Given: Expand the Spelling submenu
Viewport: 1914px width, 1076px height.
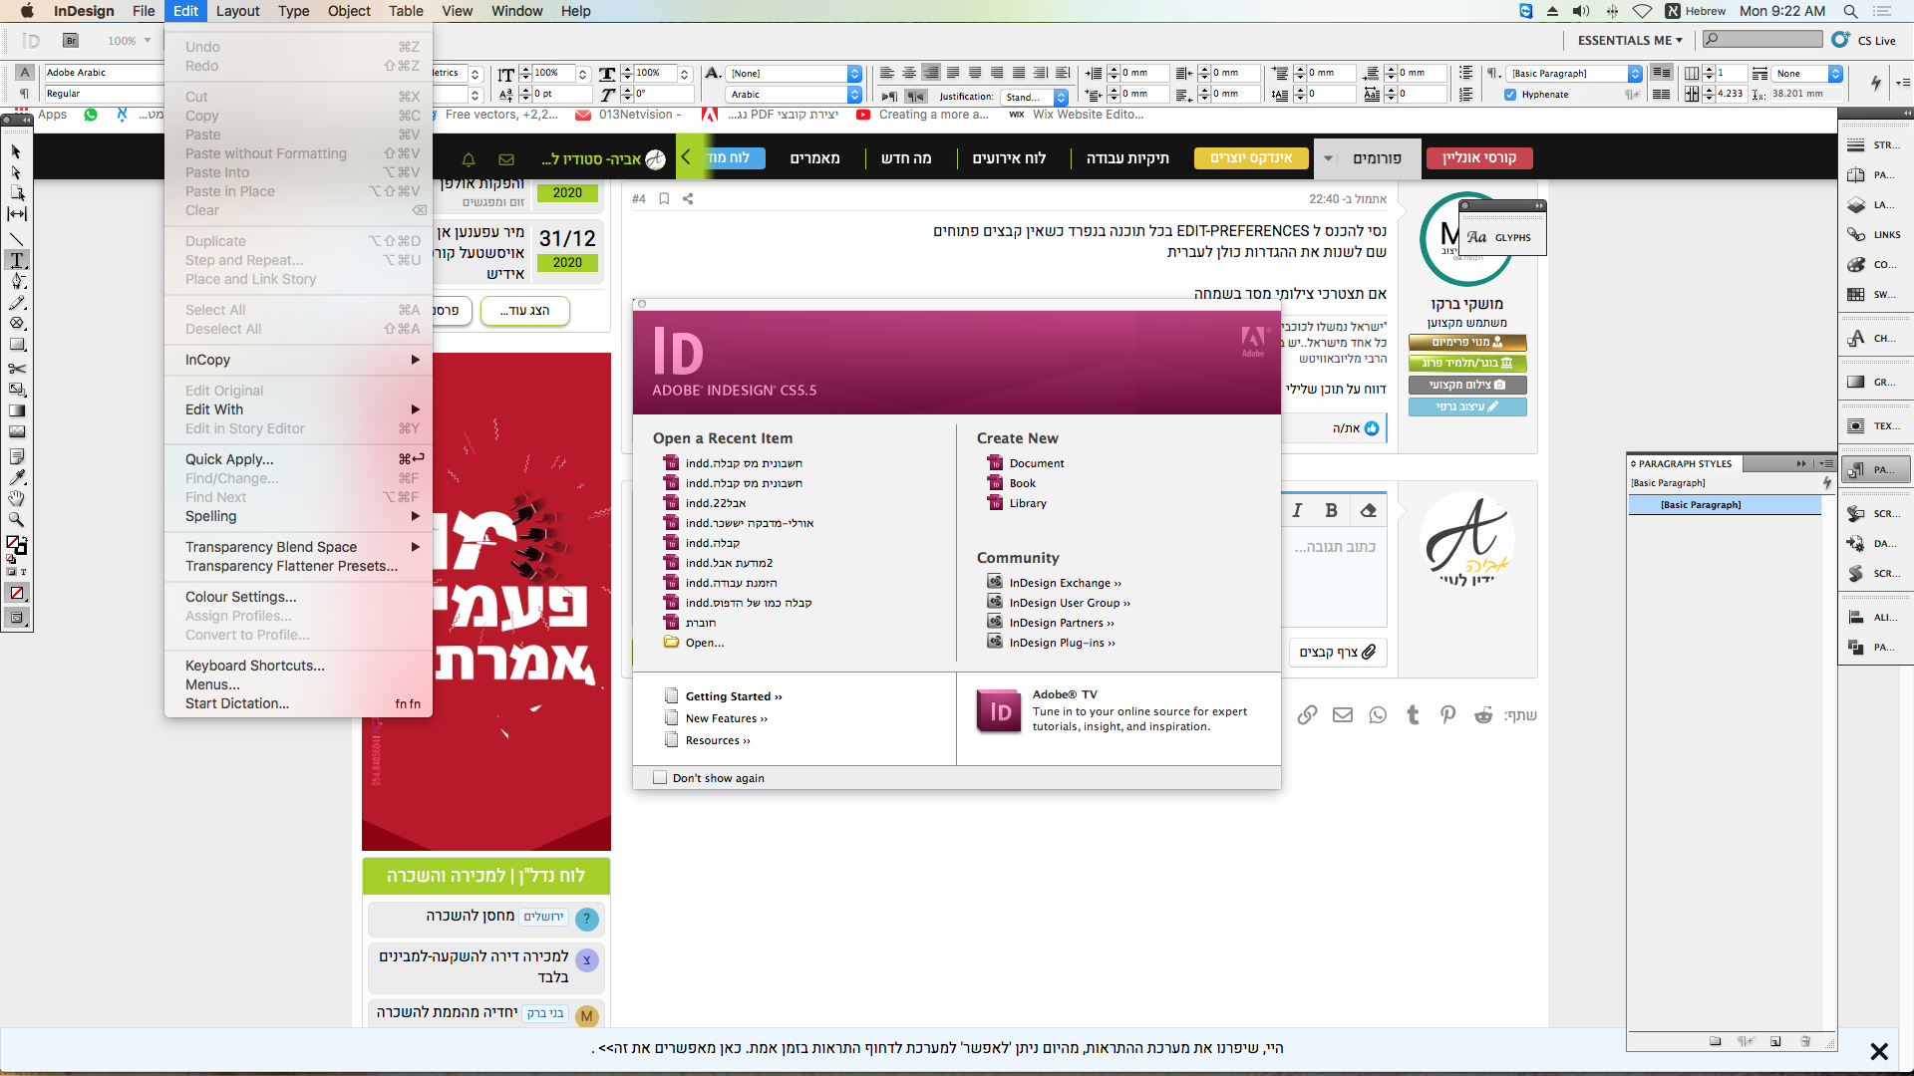Looking at the screenshot, I should [210, 516].
